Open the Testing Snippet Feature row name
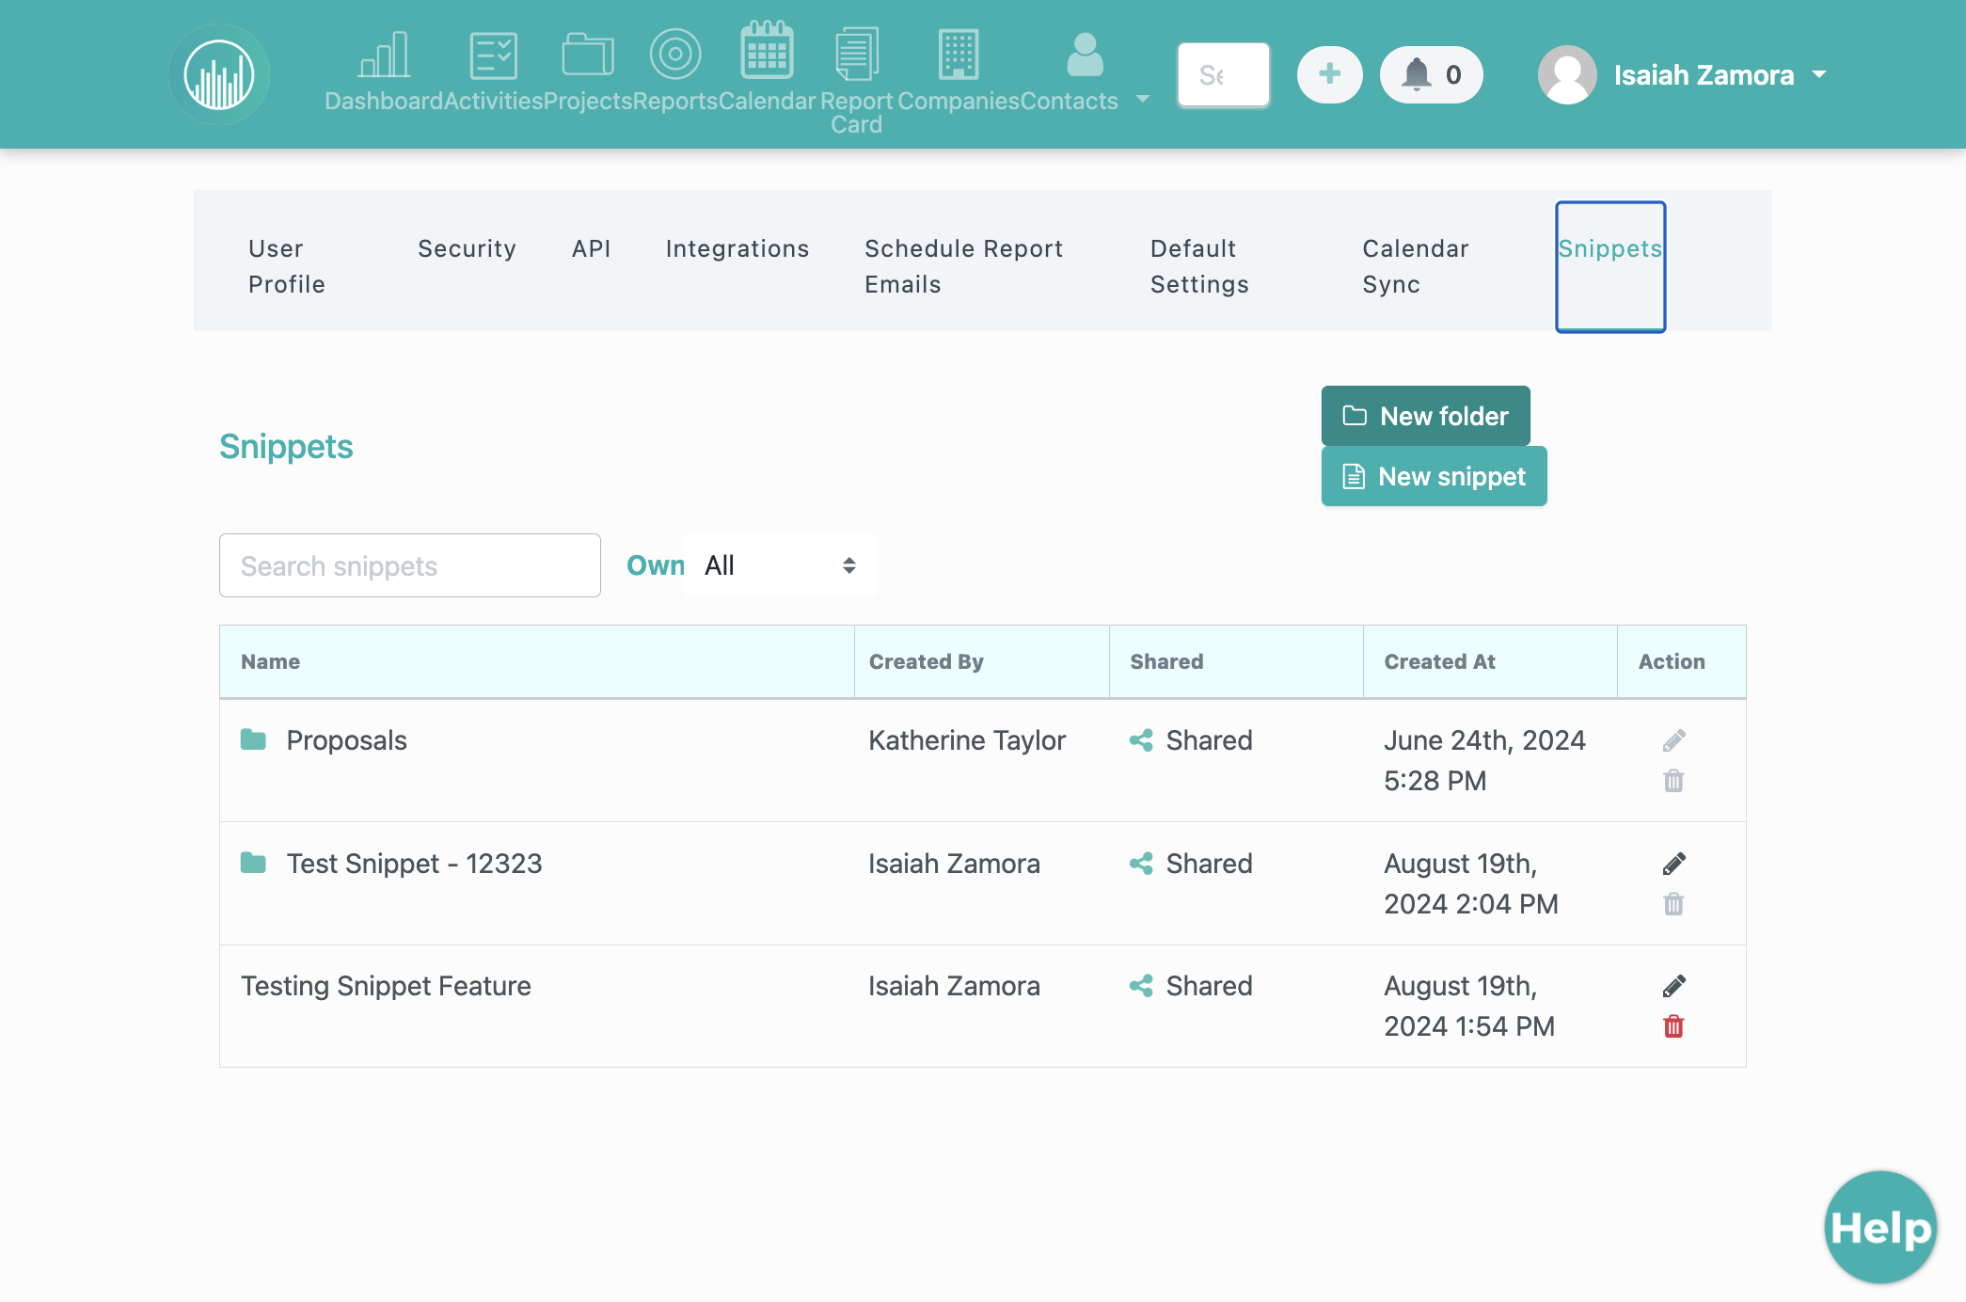Image resolution: width=1966 pixels, height=1302 pixels. click(x=386, y=986)
